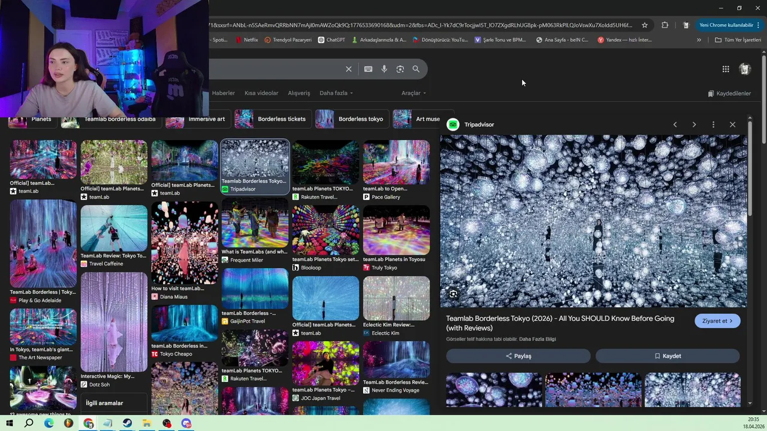Open Discord from taskbar

[x=186, y=423]
